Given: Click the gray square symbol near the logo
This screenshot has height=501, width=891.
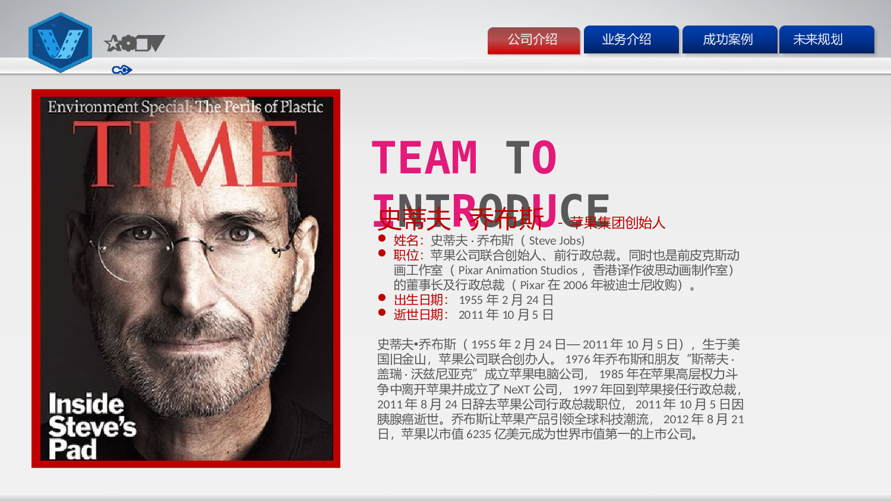Looking at the screenshot, I should point(143,43).
